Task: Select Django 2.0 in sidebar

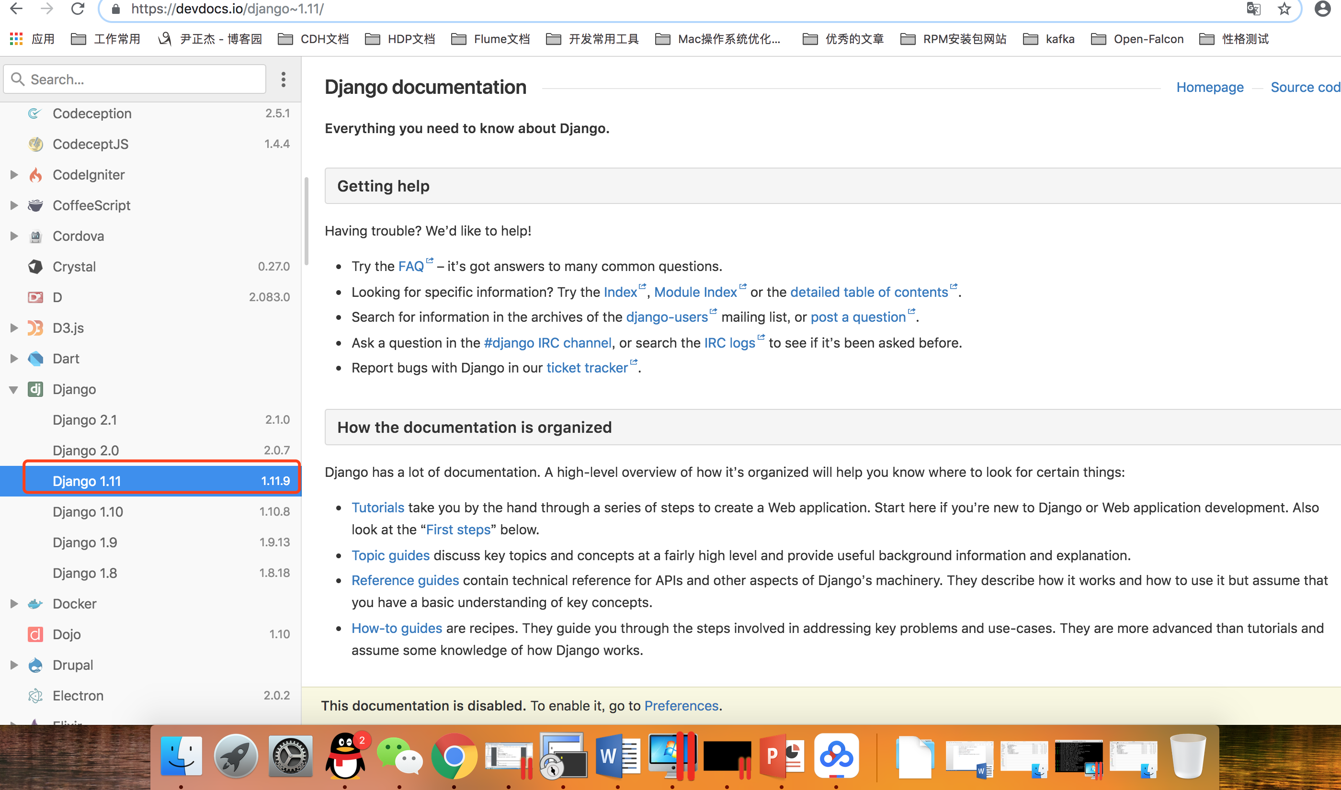Action: (x=151, y=451)
